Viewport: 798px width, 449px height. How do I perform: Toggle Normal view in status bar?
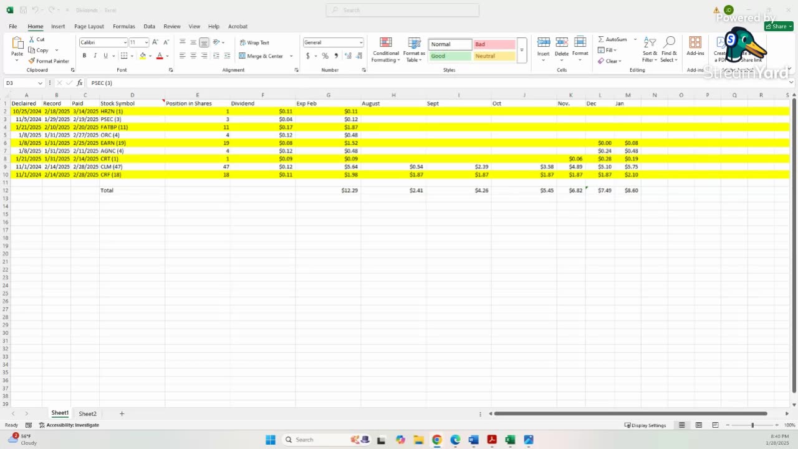coord(682,425)
